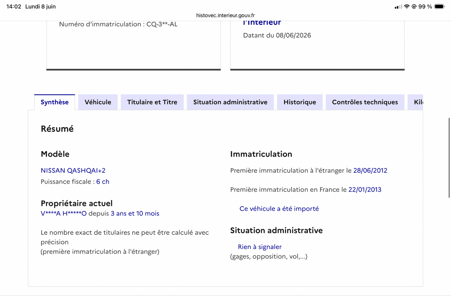Open the Titulaire et Titre tab
This screenshot has width=451, height=296.
tap(152, 102)
